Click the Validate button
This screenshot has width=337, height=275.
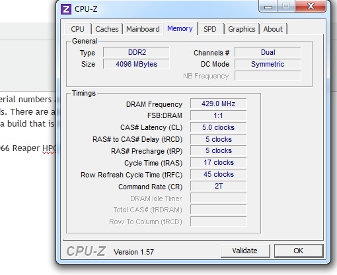(245, 251)
